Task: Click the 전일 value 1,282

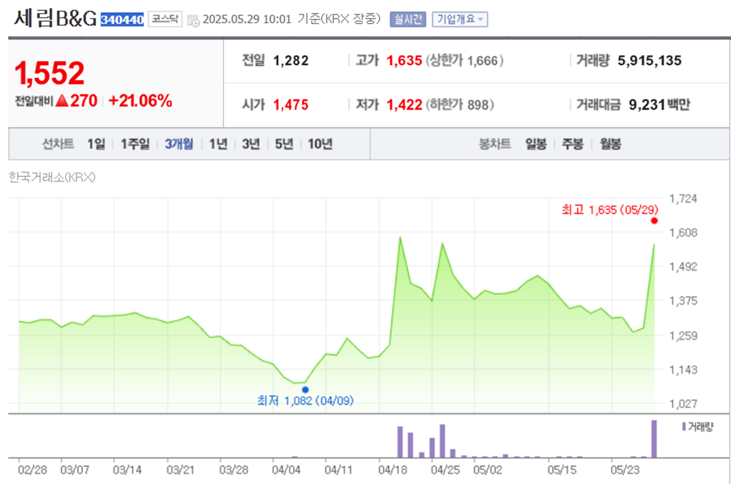Action: [291, 61]
